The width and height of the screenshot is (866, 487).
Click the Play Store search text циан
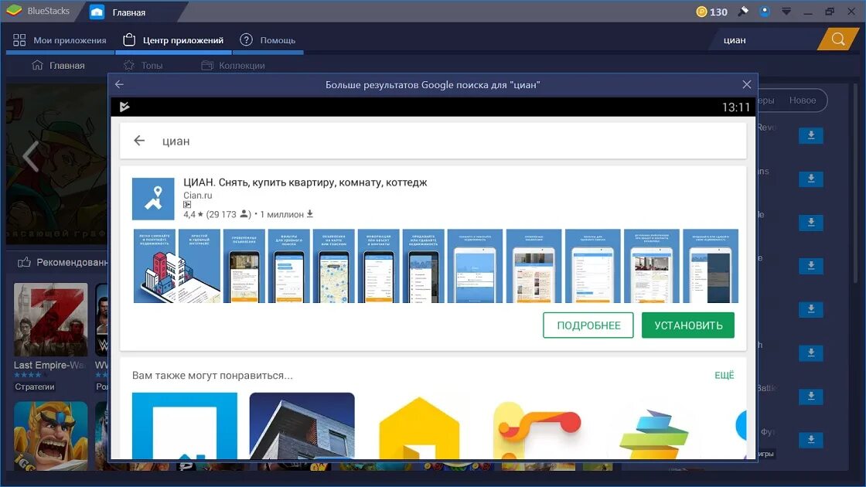pyautogui.click(x=176, y=141)
